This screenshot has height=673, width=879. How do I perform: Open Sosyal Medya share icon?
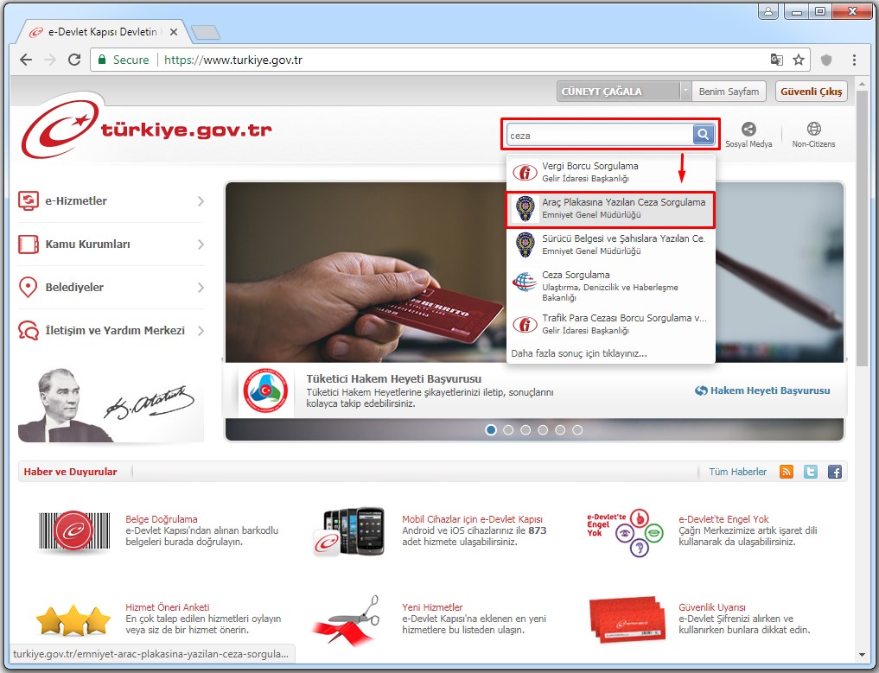click(x=748, y=130)
